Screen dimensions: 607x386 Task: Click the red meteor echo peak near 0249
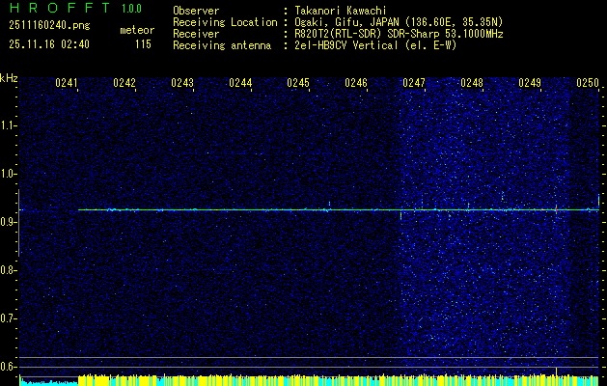[556, 209]
